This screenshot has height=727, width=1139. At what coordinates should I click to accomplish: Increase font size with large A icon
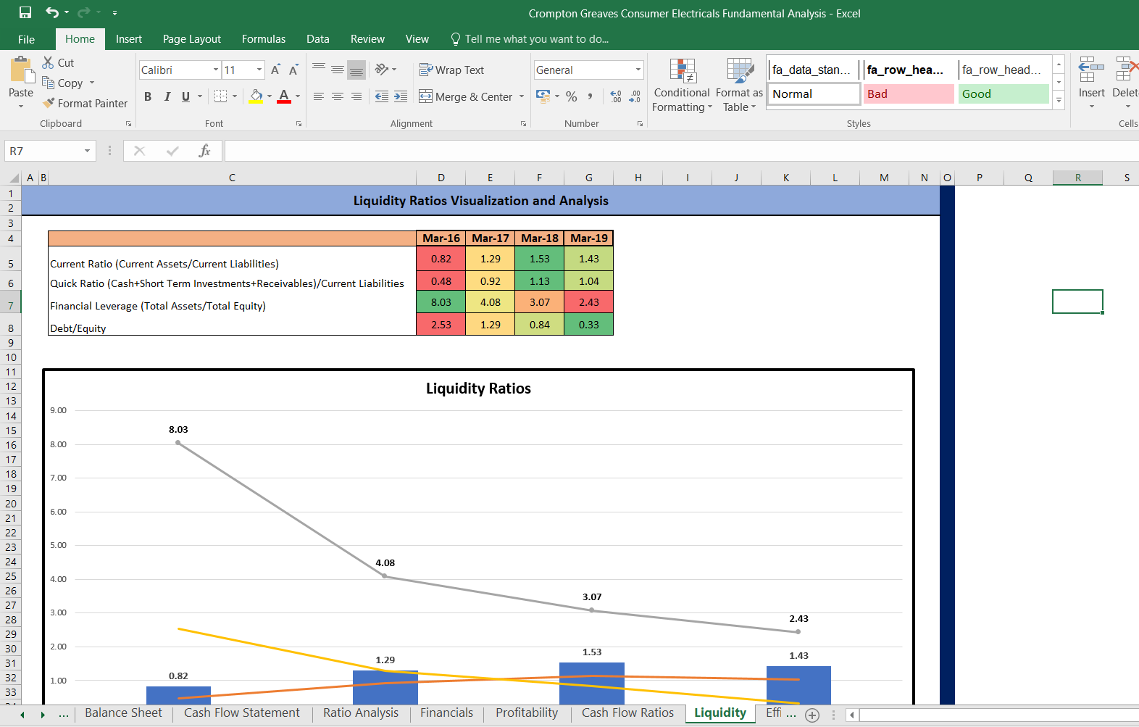(x=275, y=70)
